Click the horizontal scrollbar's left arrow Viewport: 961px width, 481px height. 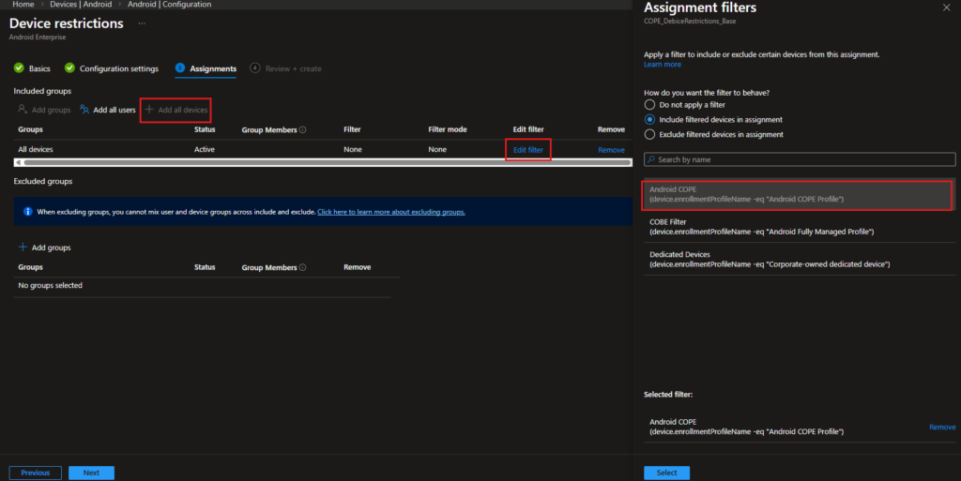click(x=18, y=162)
